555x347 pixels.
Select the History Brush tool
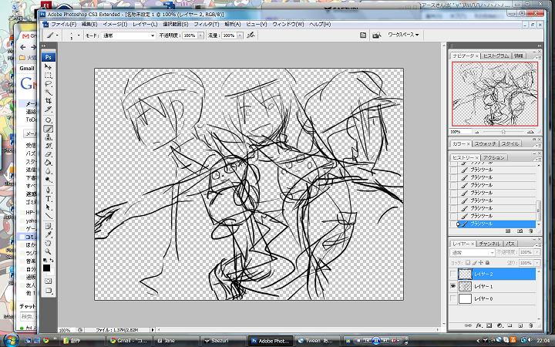tap(48, 146)
